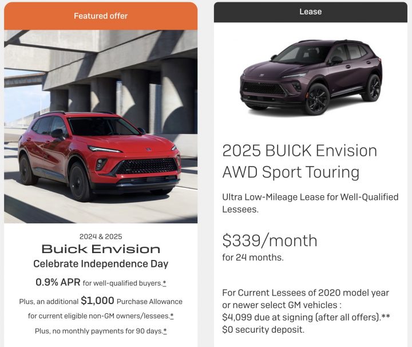Open the 90 days no-payments disclaimer asterisk
Image resolution: width=412 pixels, height=347 pixels.
coord(165,331)
